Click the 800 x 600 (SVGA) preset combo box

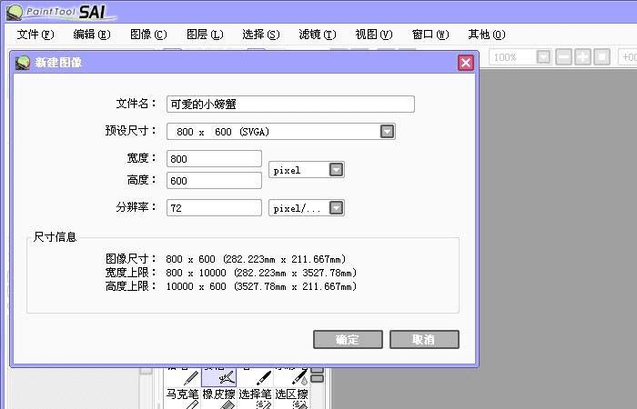click(x=280, y=132)
